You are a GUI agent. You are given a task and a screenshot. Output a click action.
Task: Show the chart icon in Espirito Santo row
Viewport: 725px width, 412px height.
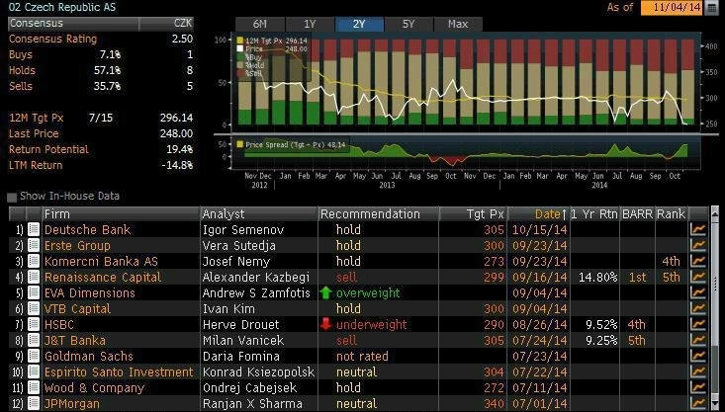click(698, 371)
